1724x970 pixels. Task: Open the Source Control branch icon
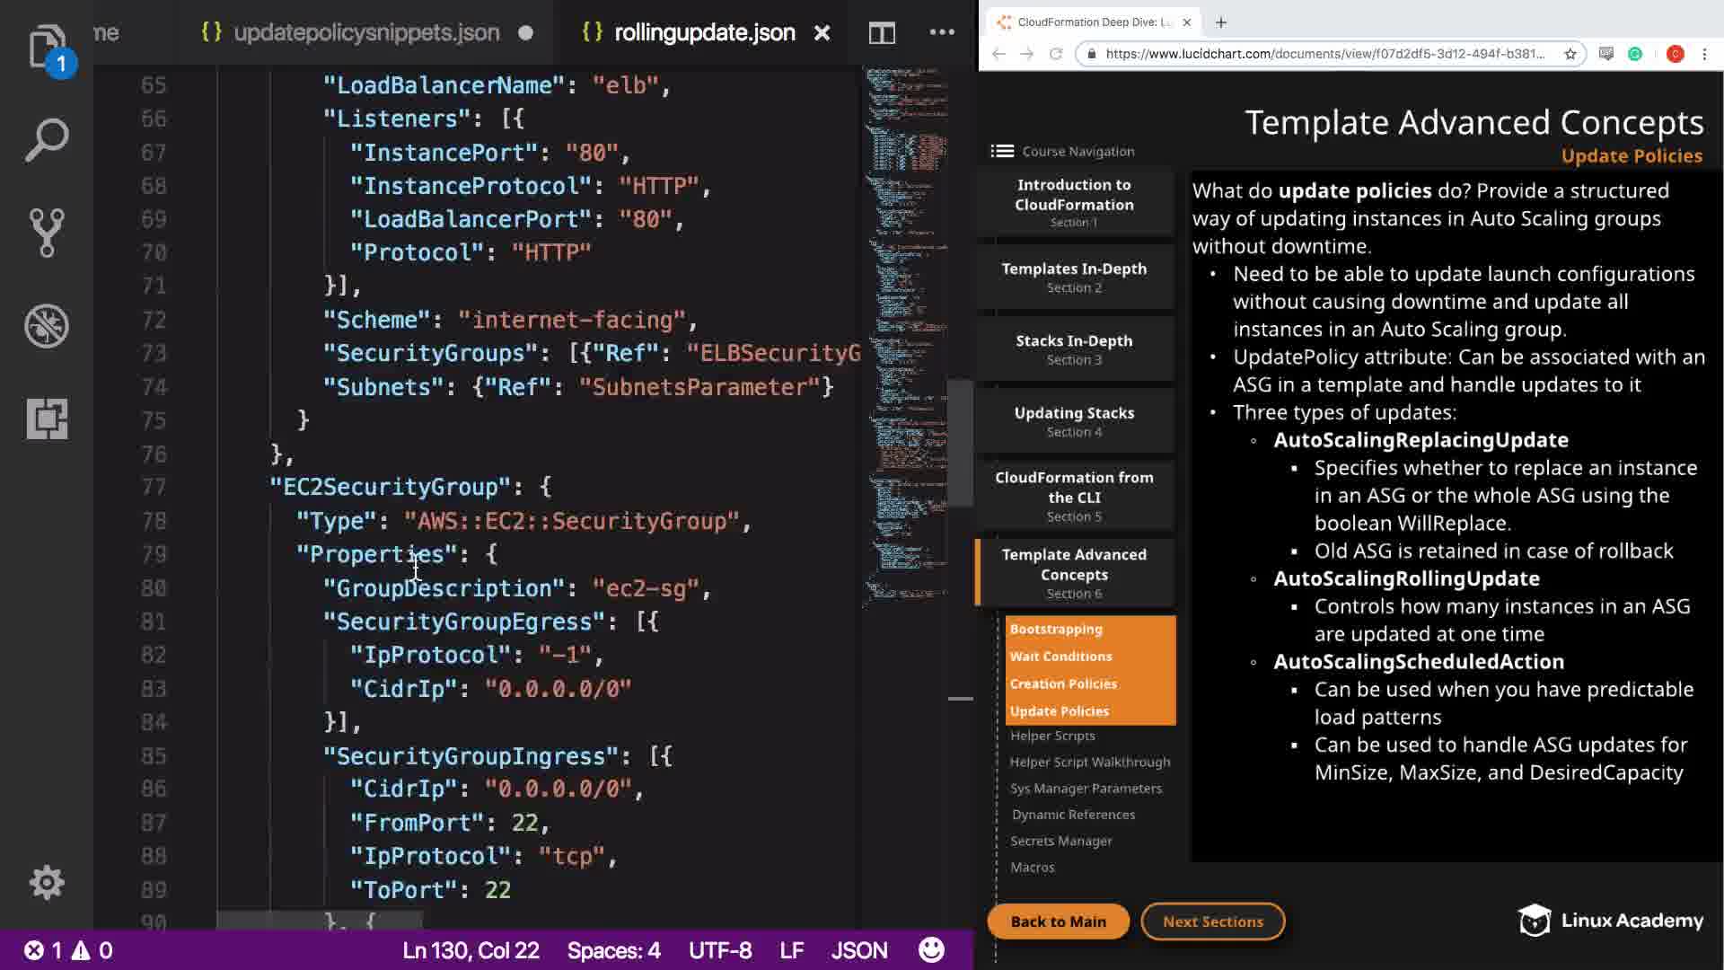click(47, 233)
